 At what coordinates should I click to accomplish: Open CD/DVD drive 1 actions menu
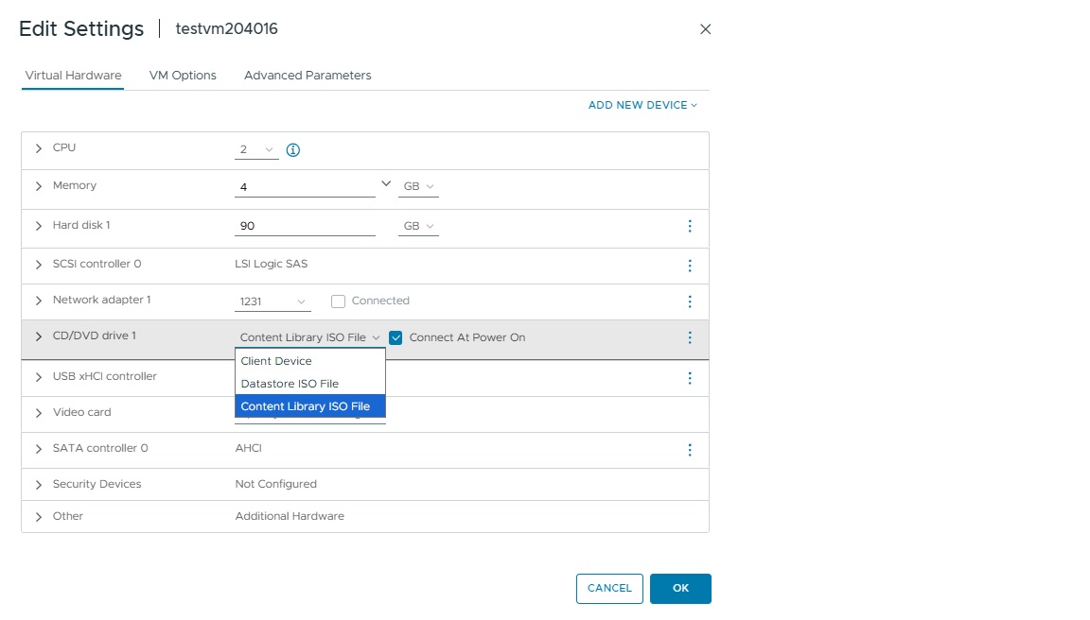[x=690, y=337]
